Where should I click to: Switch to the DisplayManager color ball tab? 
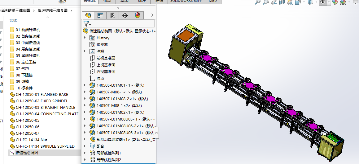tap(137, 15)
